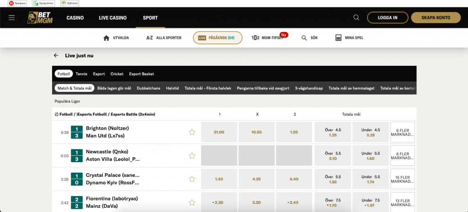
Task: Select Match & Totala mål market
Action: point(74,88)
